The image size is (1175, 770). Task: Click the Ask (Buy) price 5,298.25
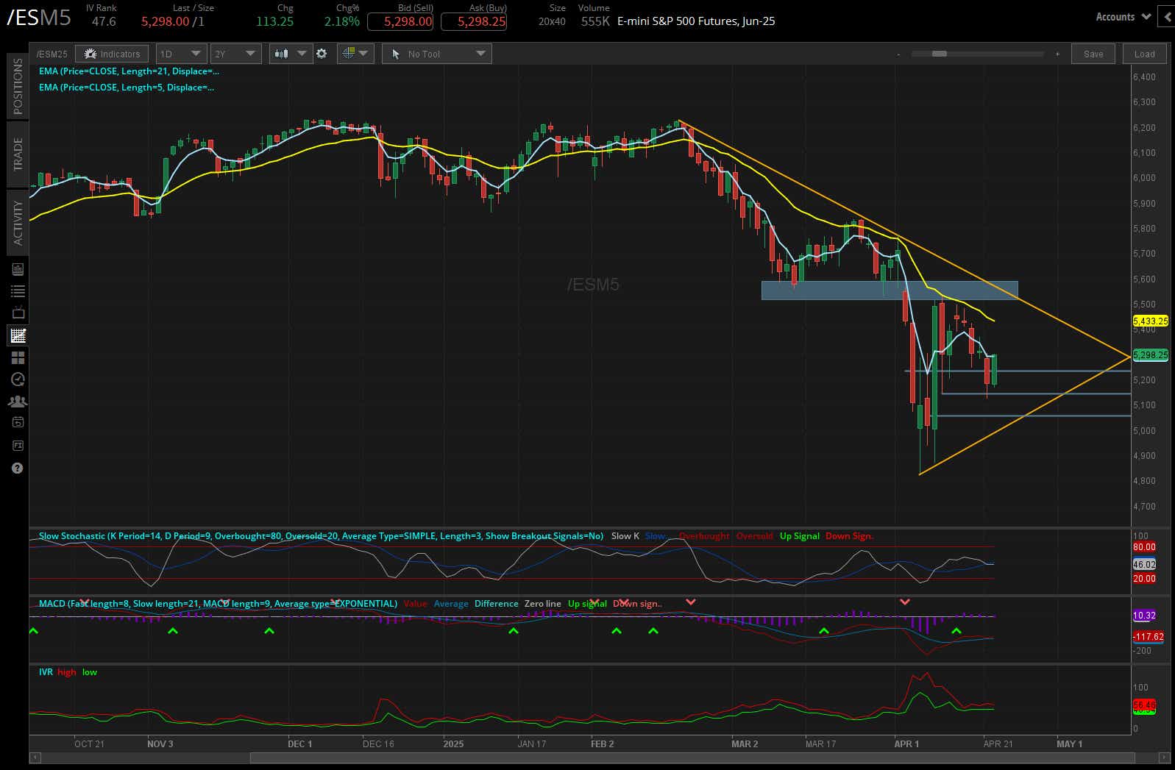(x=474, y=21)
